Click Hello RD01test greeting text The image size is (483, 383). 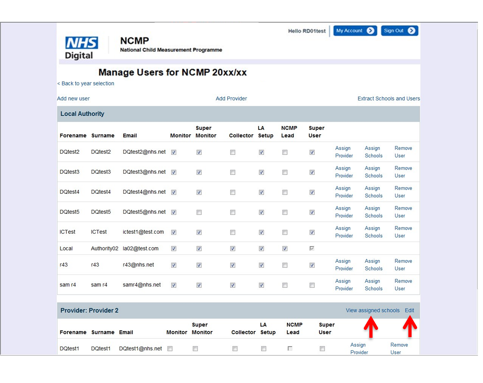[307, 31]
